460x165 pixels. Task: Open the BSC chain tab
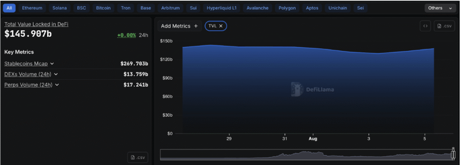tap(82, 8)
